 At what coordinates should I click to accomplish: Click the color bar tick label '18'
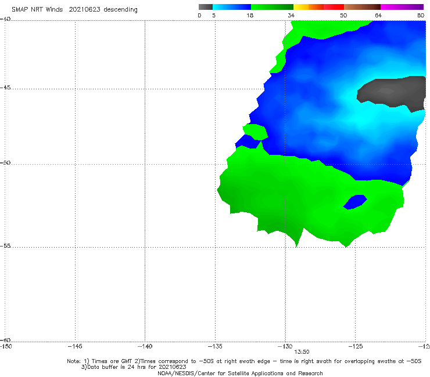click(x=250, y=15)
